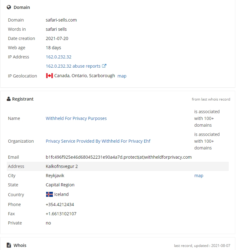Click the Canada flag icon
Viewport: 242px width, 250px height.
[50, 76]
